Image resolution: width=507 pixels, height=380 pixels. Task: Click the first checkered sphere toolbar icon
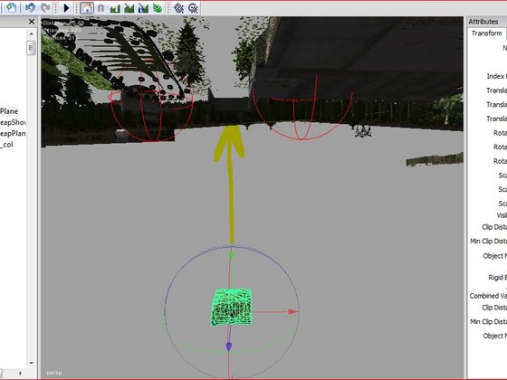tap(179, 8)
